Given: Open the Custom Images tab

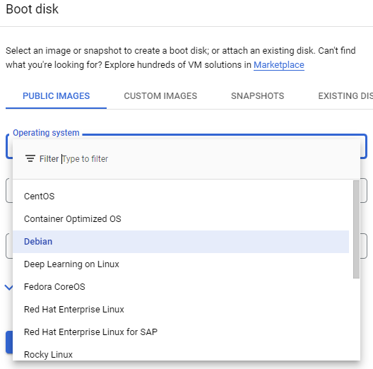Looking at the screenshot, I should coord(160,96).
